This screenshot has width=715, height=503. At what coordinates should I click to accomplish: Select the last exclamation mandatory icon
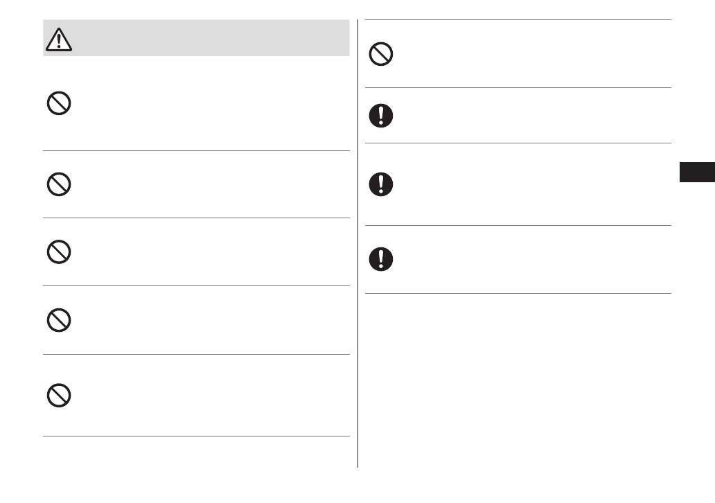click(381, 259)
